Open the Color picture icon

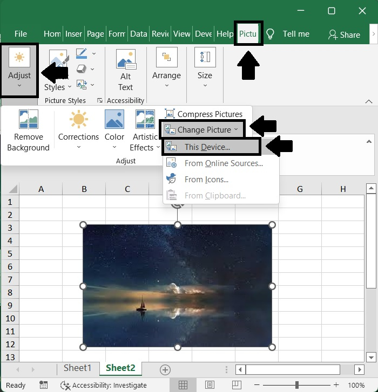(x=114, y=119)
